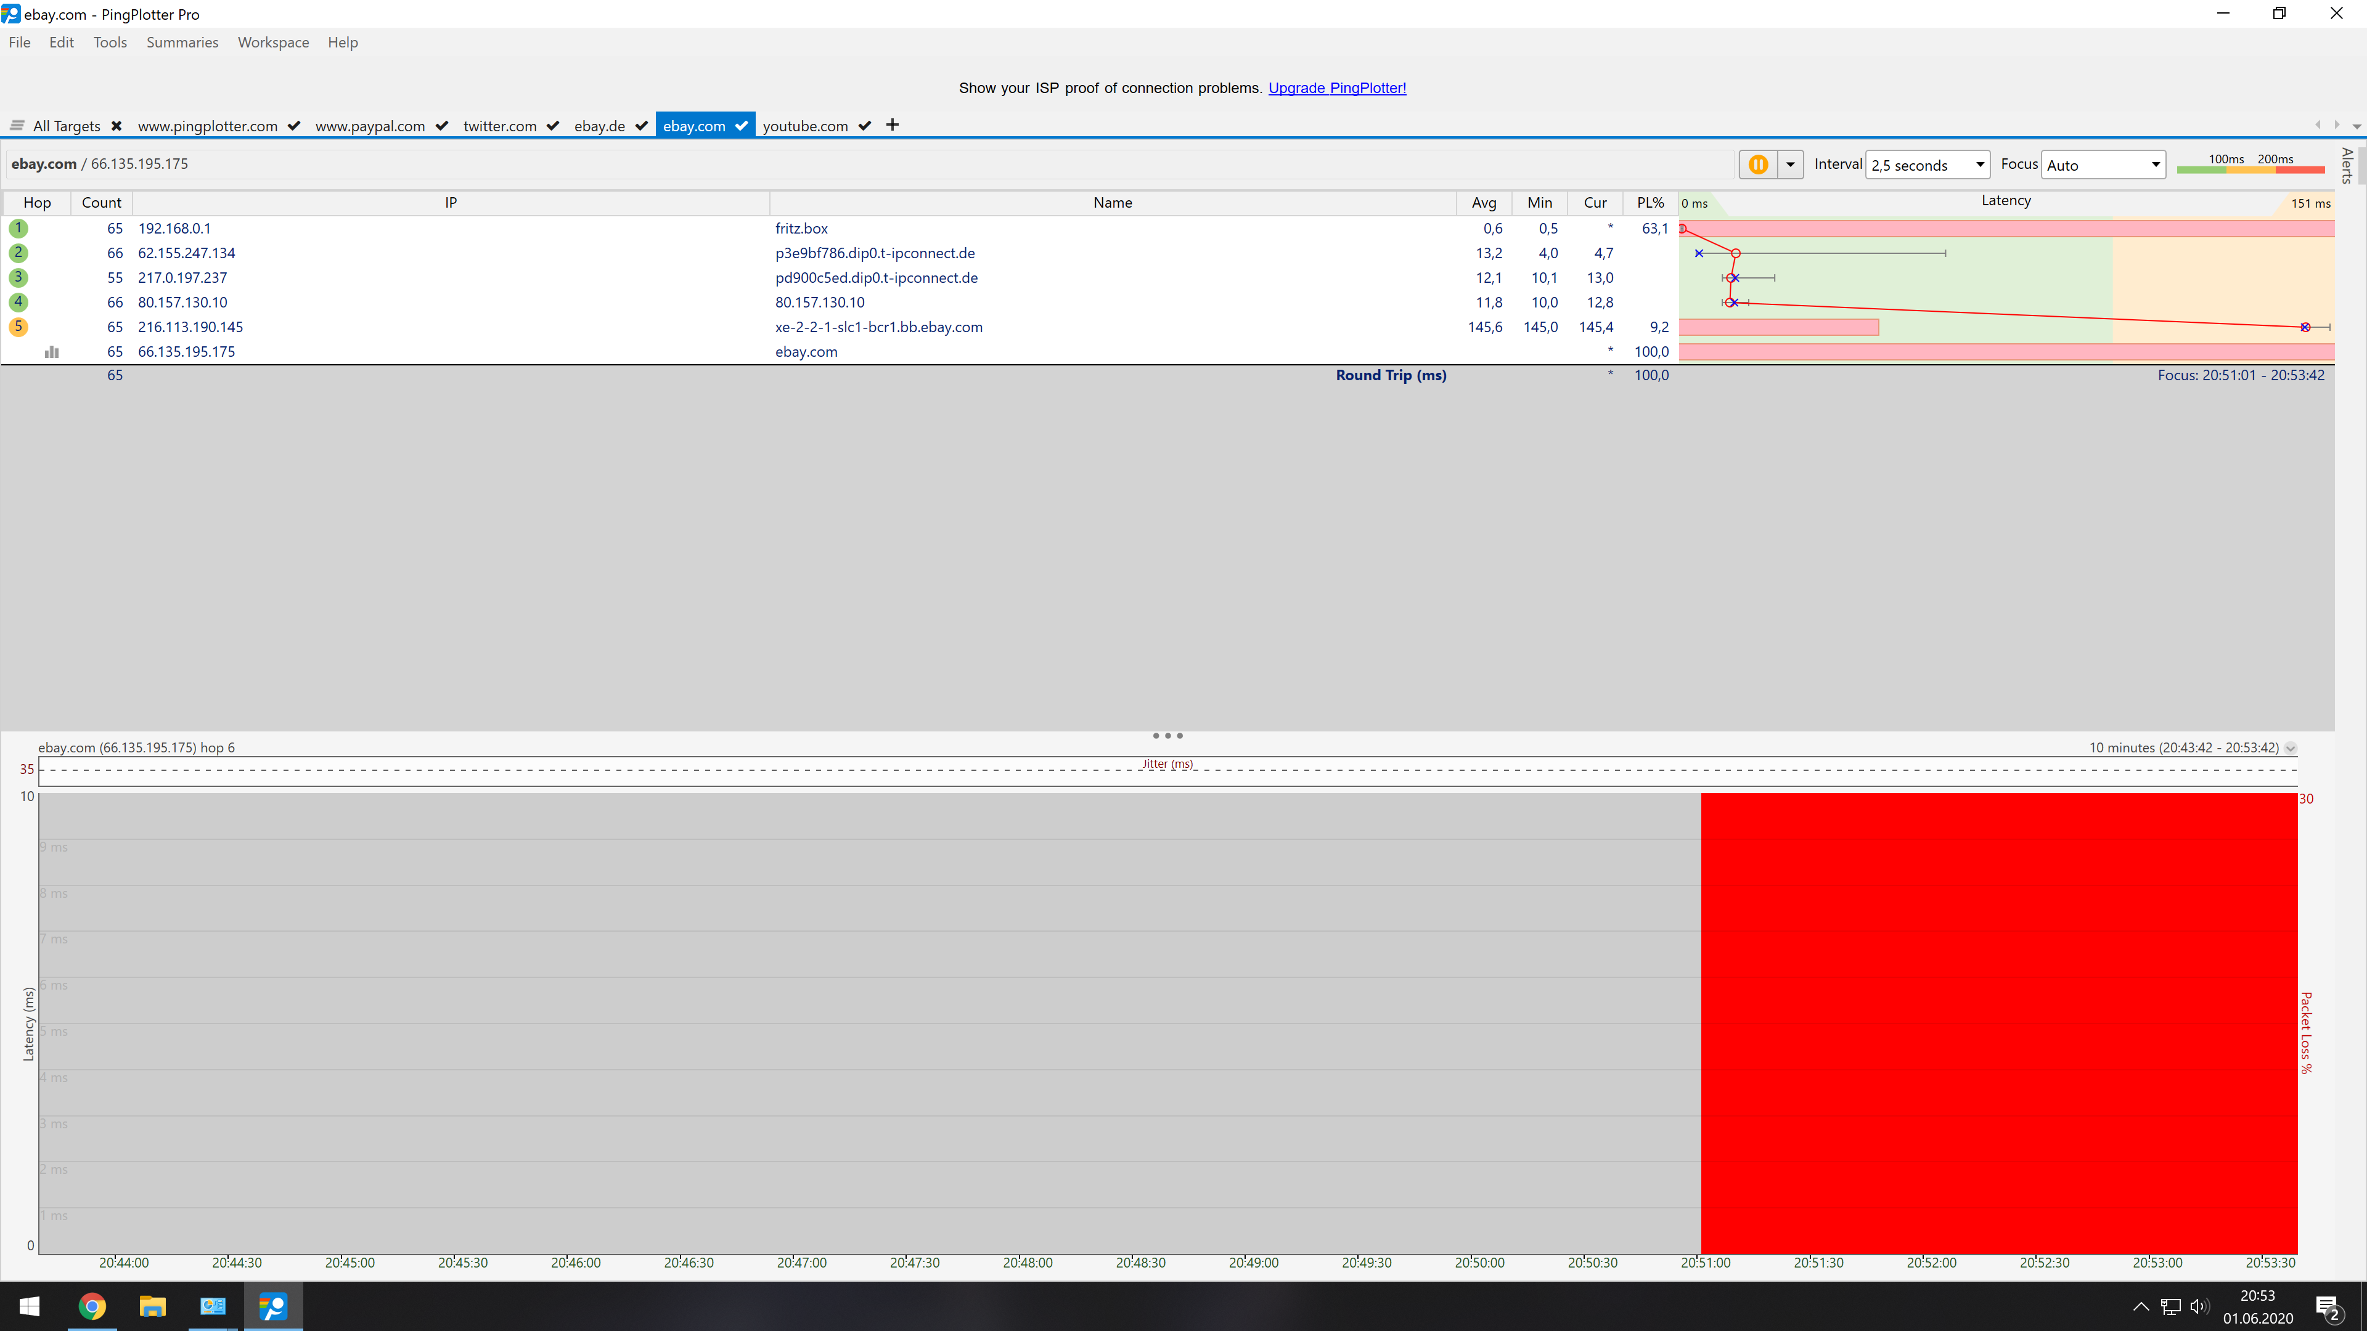Open the Edit menu

click(62, 43)
